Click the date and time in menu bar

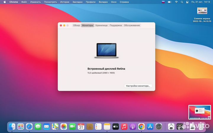pos(201,2)
